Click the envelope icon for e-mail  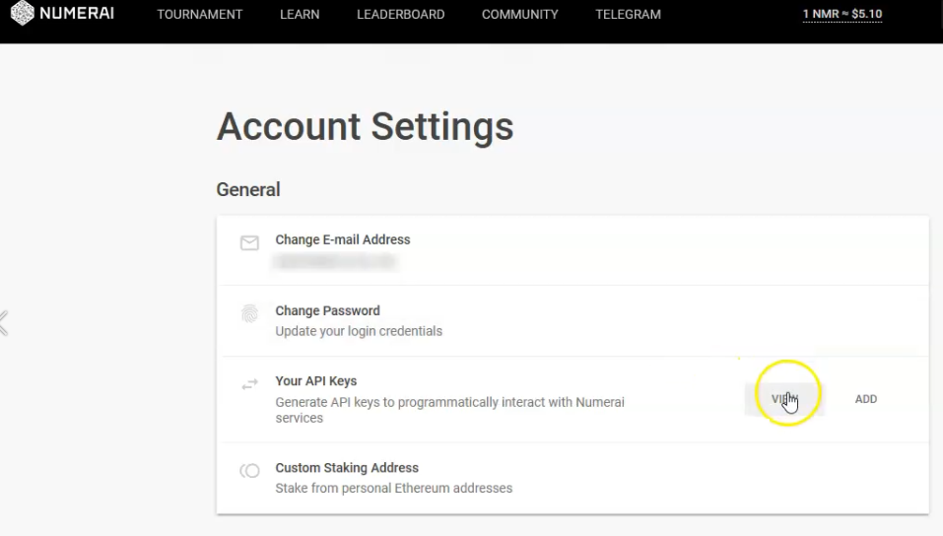(x=249, y=243)
